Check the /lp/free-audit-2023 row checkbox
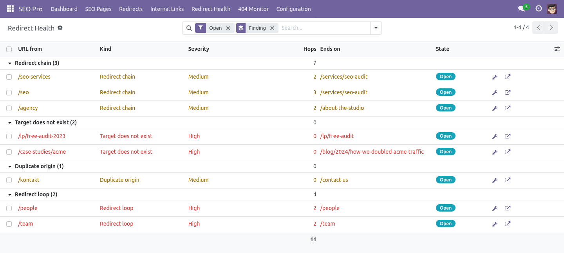 point(9,136)
